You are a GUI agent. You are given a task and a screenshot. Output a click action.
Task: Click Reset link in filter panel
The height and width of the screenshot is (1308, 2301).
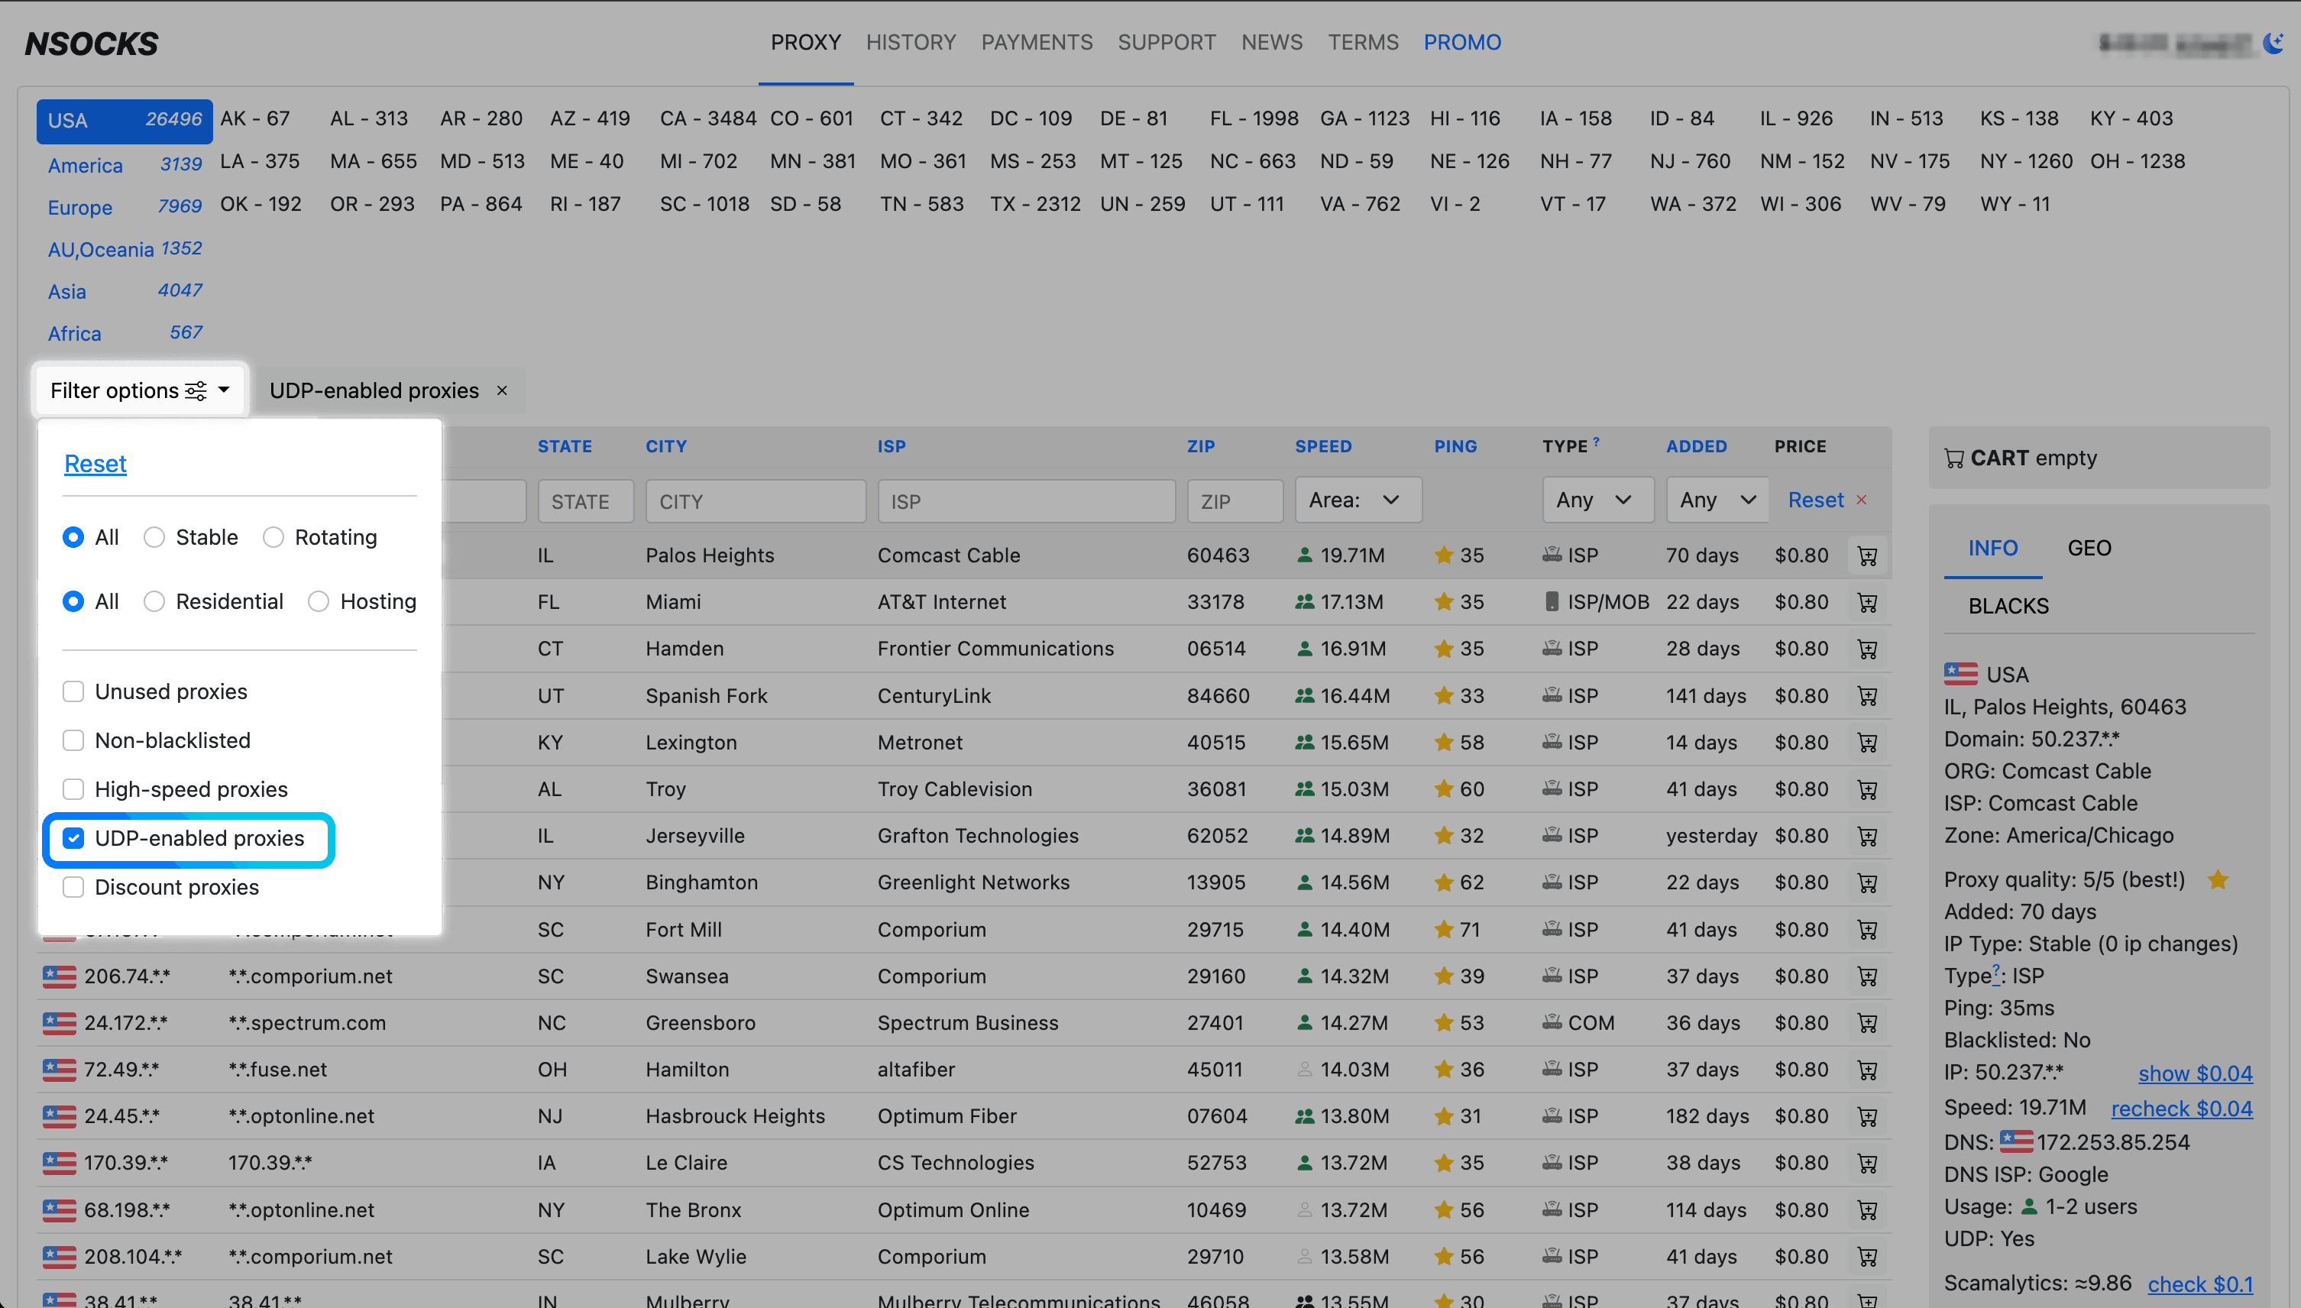(95, 464)
